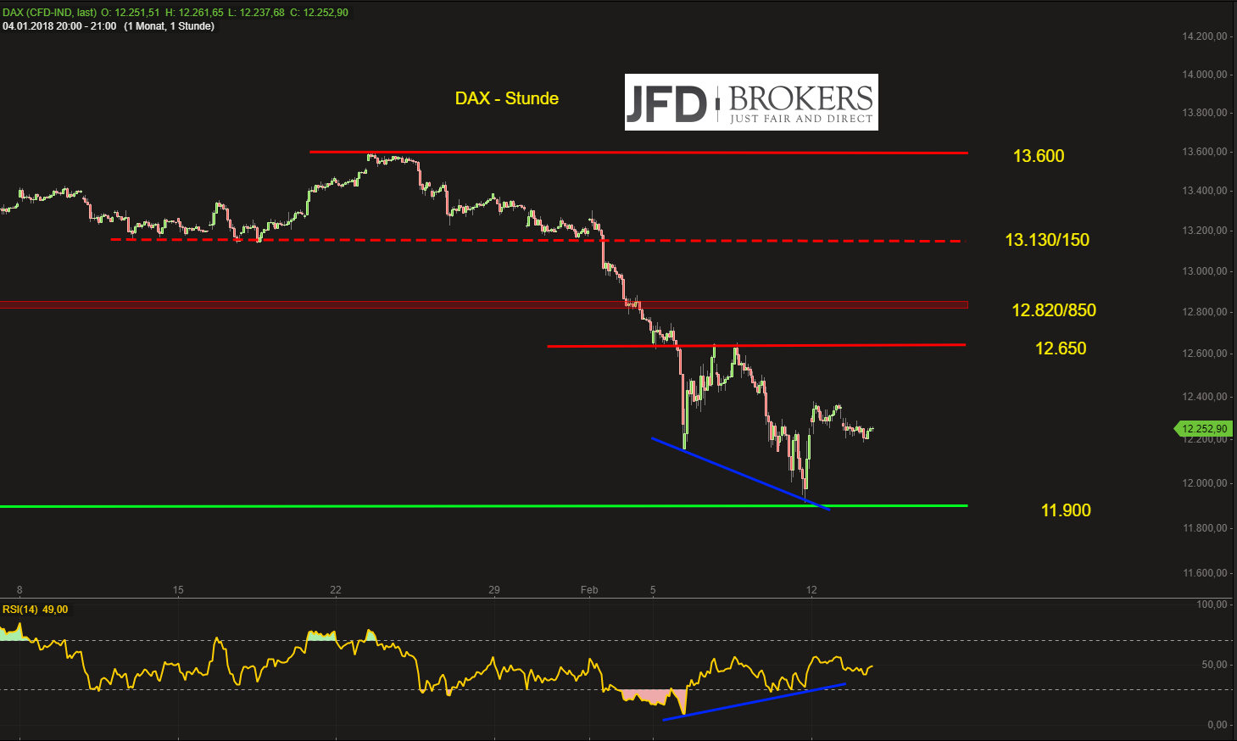Click the red 12.650 horizontal line
1237x741 pixels.
tap(756, 345)
